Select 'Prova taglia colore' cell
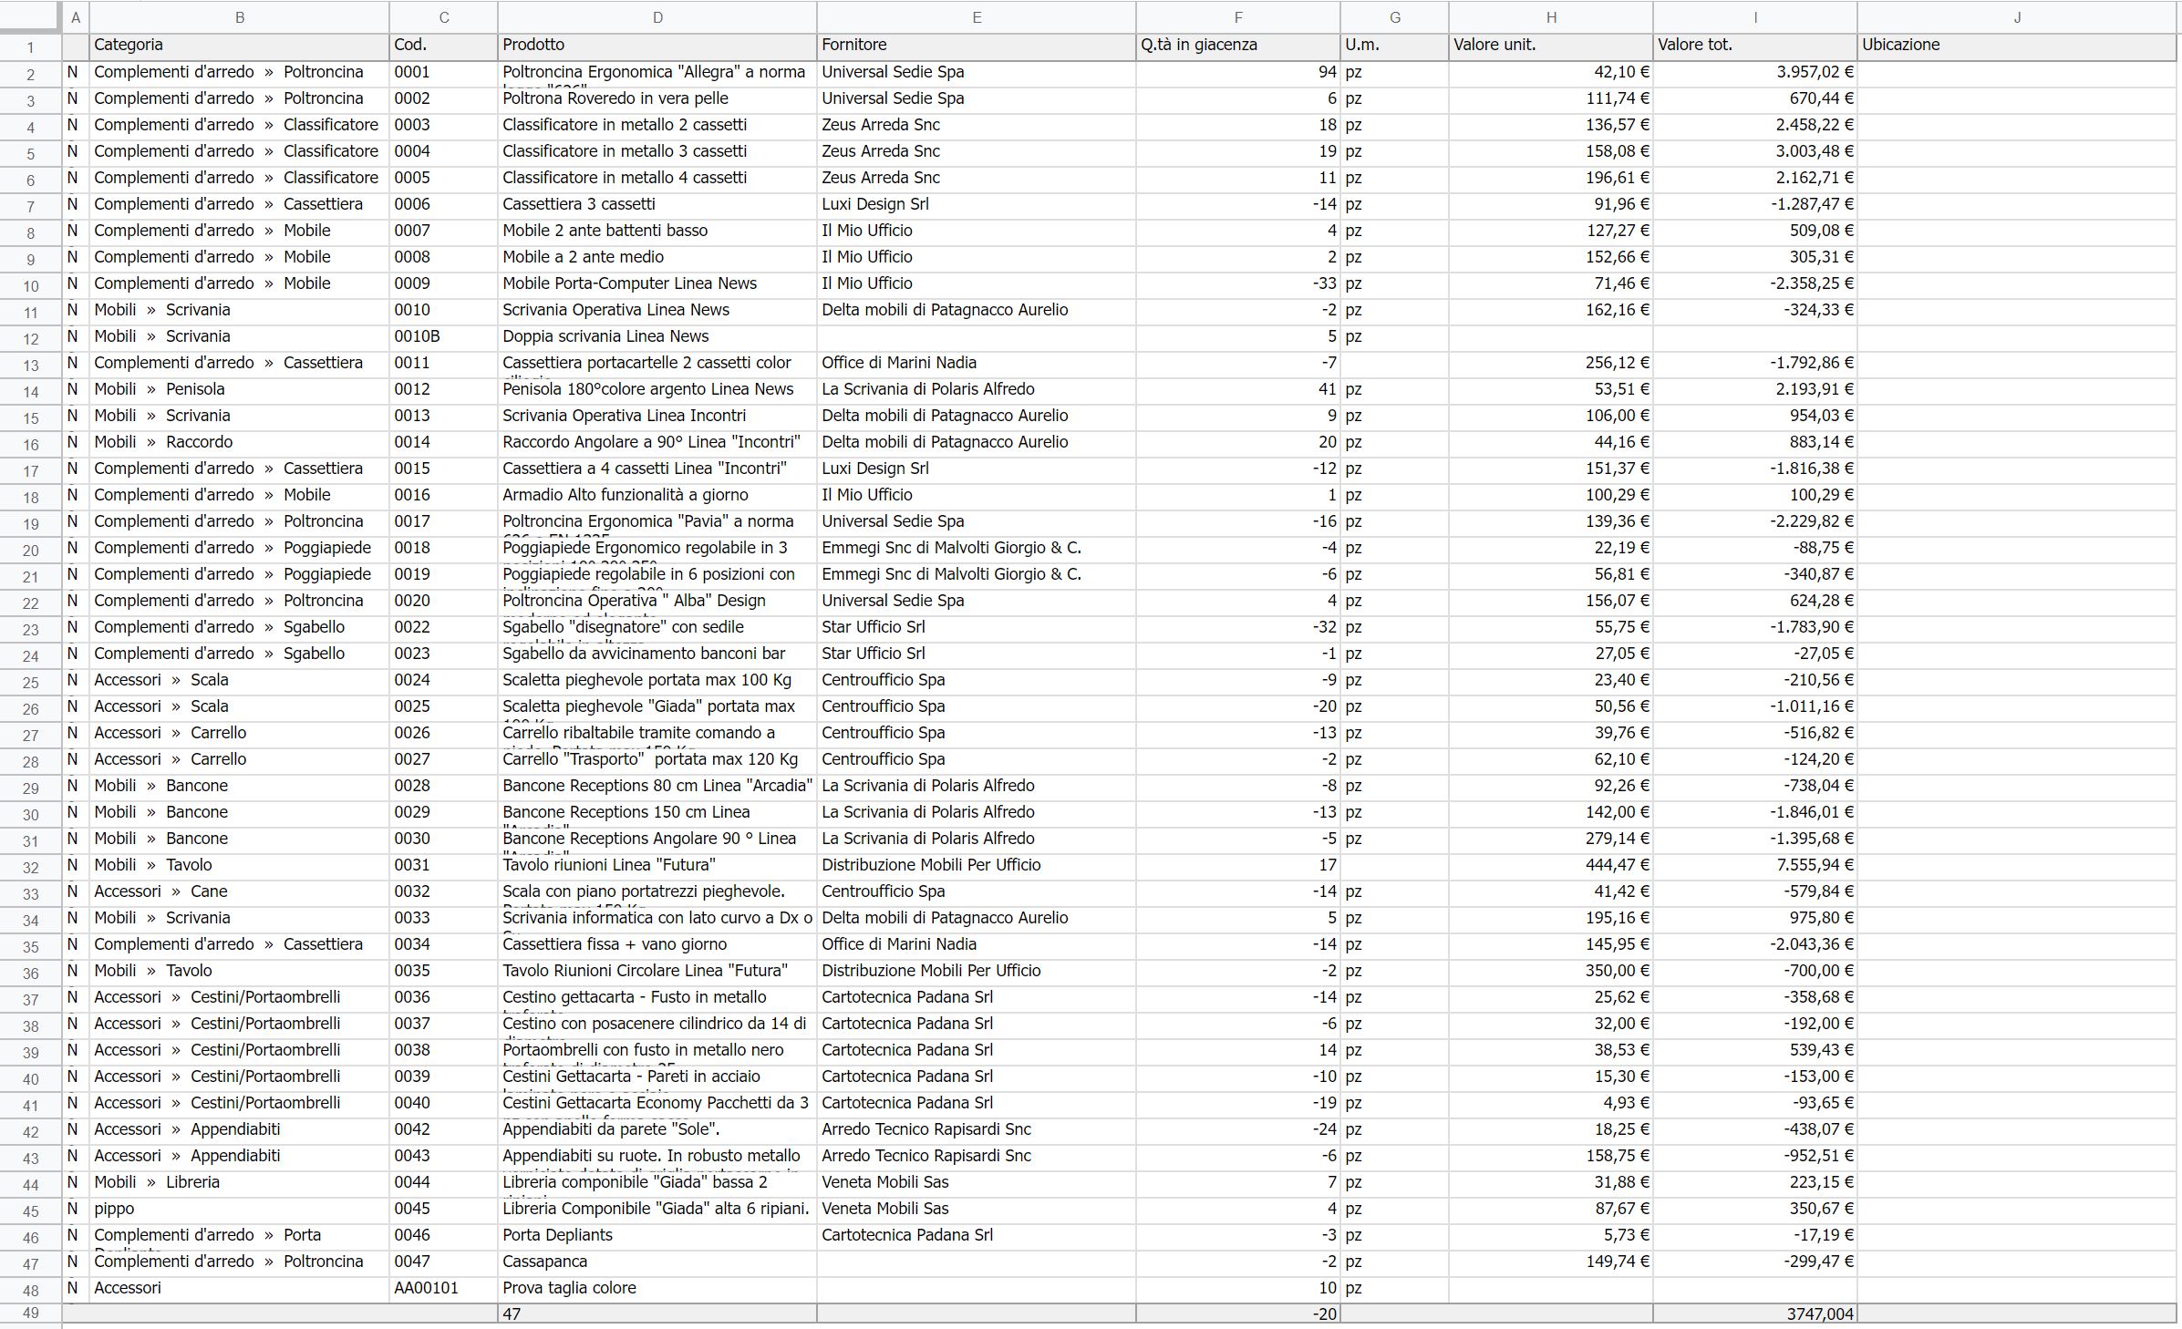Viewport: 2182px width, 1329px height. (657, 1289)
